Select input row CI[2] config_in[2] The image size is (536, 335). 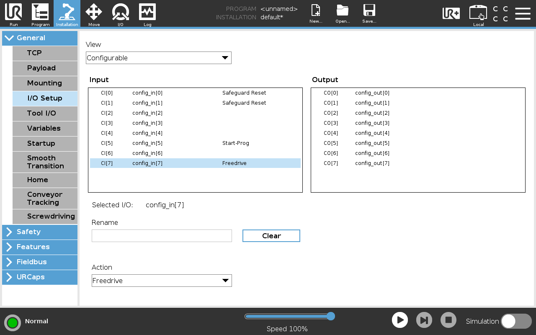(x=195, y=113)
